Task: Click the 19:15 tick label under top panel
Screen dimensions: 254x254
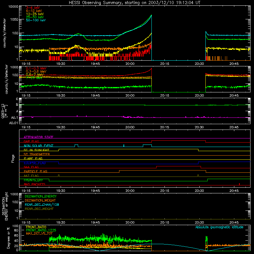Action: click(x=26, y=64)
